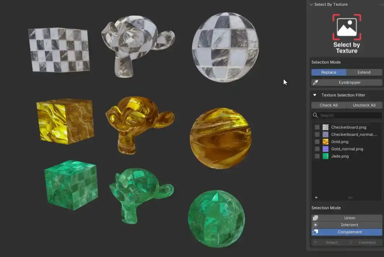Click the Eyedropper pipette icon
Viewport: 384px width, 257px height.
click(x=315, y=83)
